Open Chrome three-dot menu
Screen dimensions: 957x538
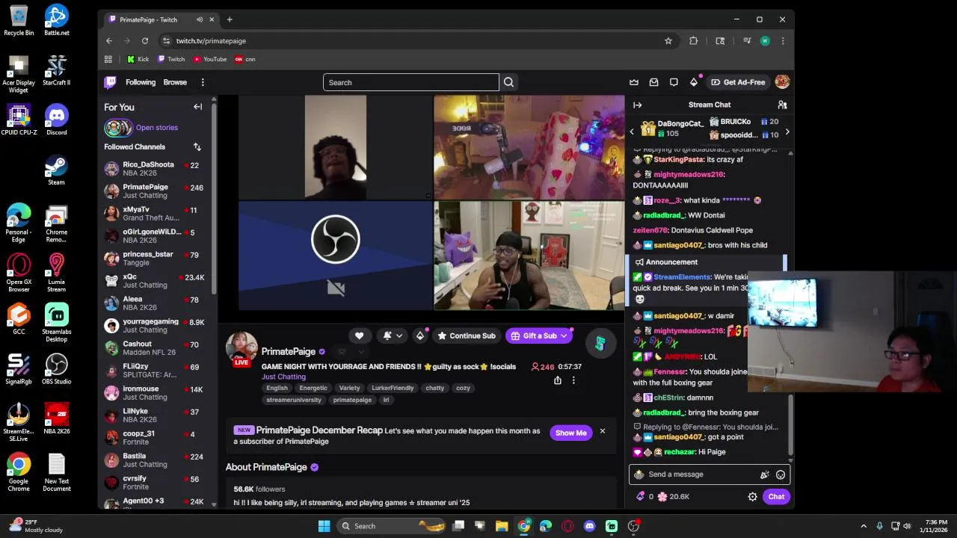point(782,40)
